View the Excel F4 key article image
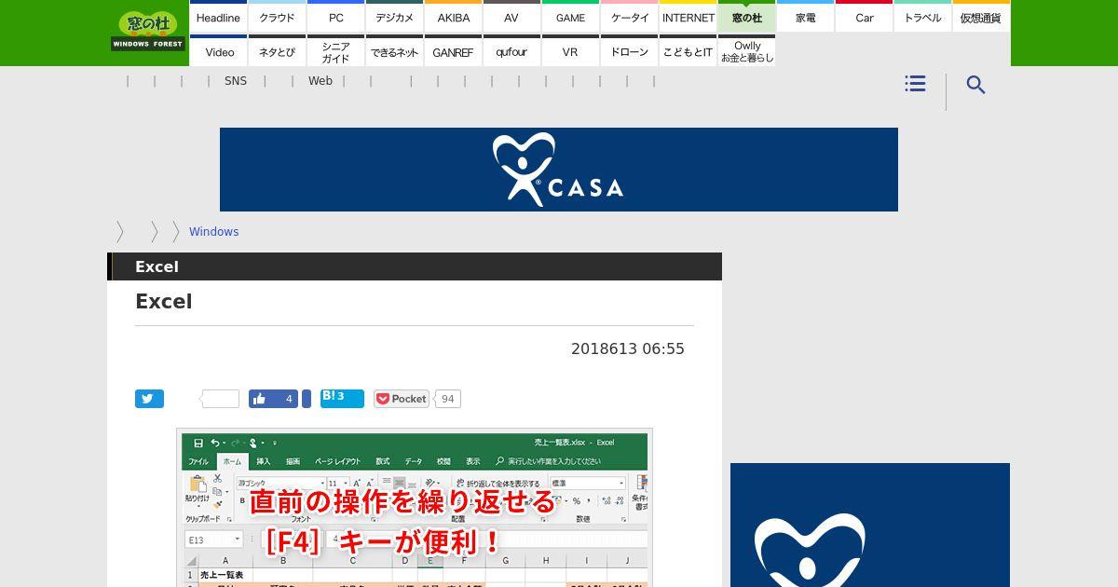This screenshot has width=1118, height=587. point(415,508)
